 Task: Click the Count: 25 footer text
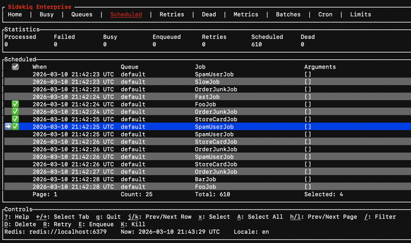[136, 194]
